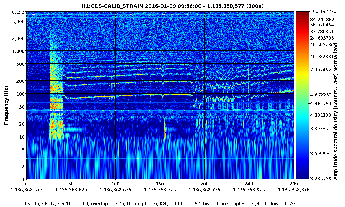Click the Frequency (Hz) y-axis label

point(6,105)
